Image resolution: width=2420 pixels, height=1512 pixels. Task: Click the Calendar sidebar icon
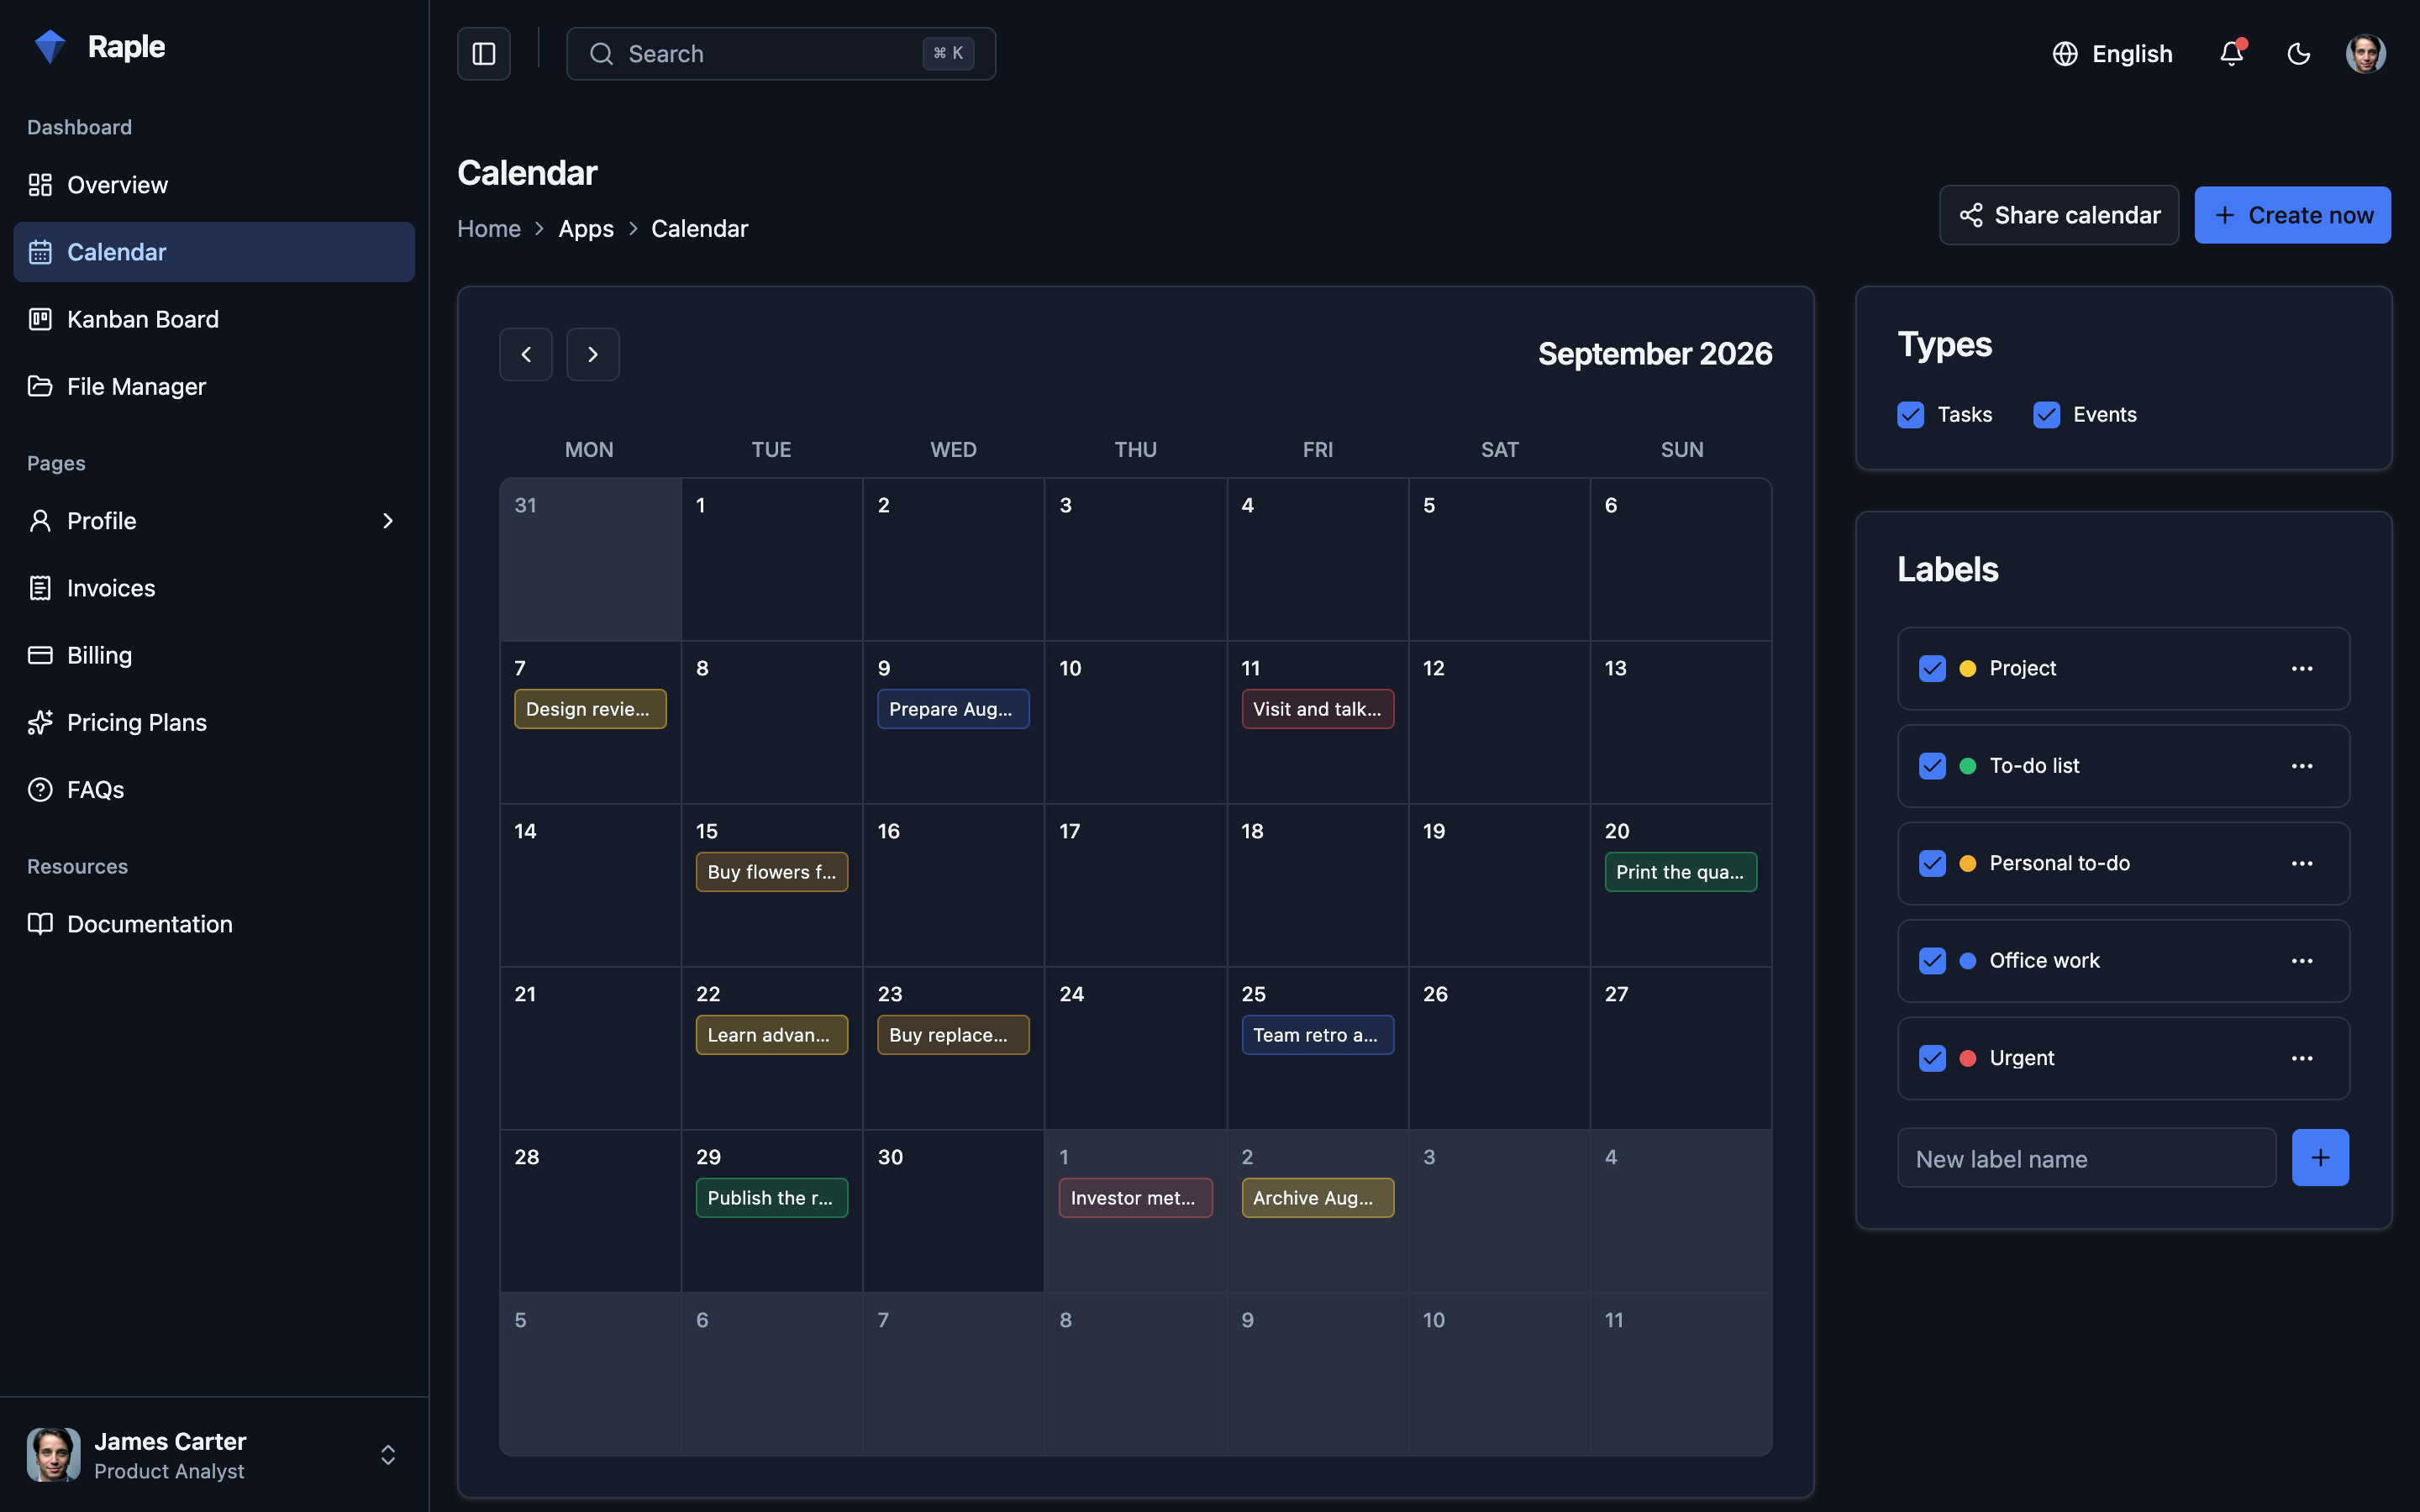[x=40, y=252]
